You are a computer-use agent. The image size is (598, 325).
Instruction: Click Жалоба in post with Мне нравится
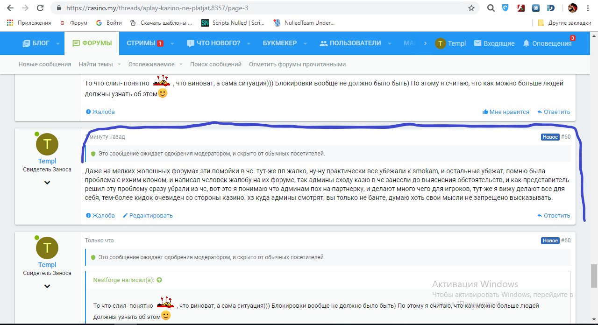point(100,112)
